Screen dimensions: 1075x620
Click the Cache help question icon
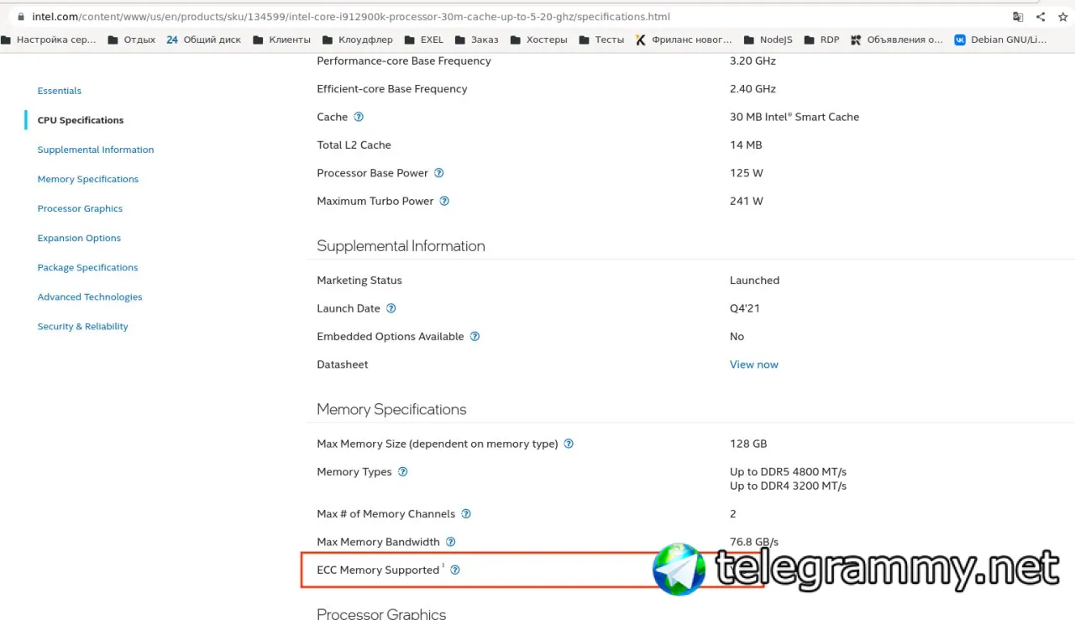point(359,117)
